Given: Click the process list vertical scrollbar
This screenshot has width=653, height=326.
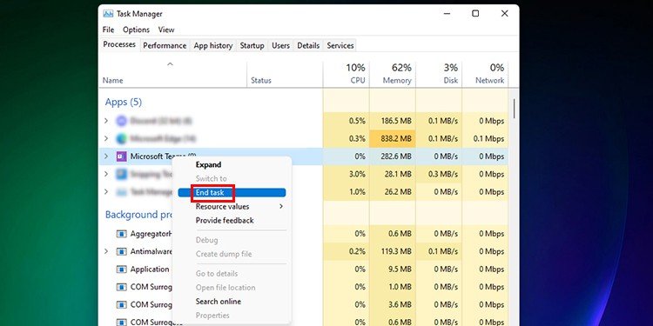Looking at the screenshot, I should (x=515, y=108).
